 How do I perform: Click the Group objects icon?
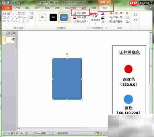tap(127, 17)
